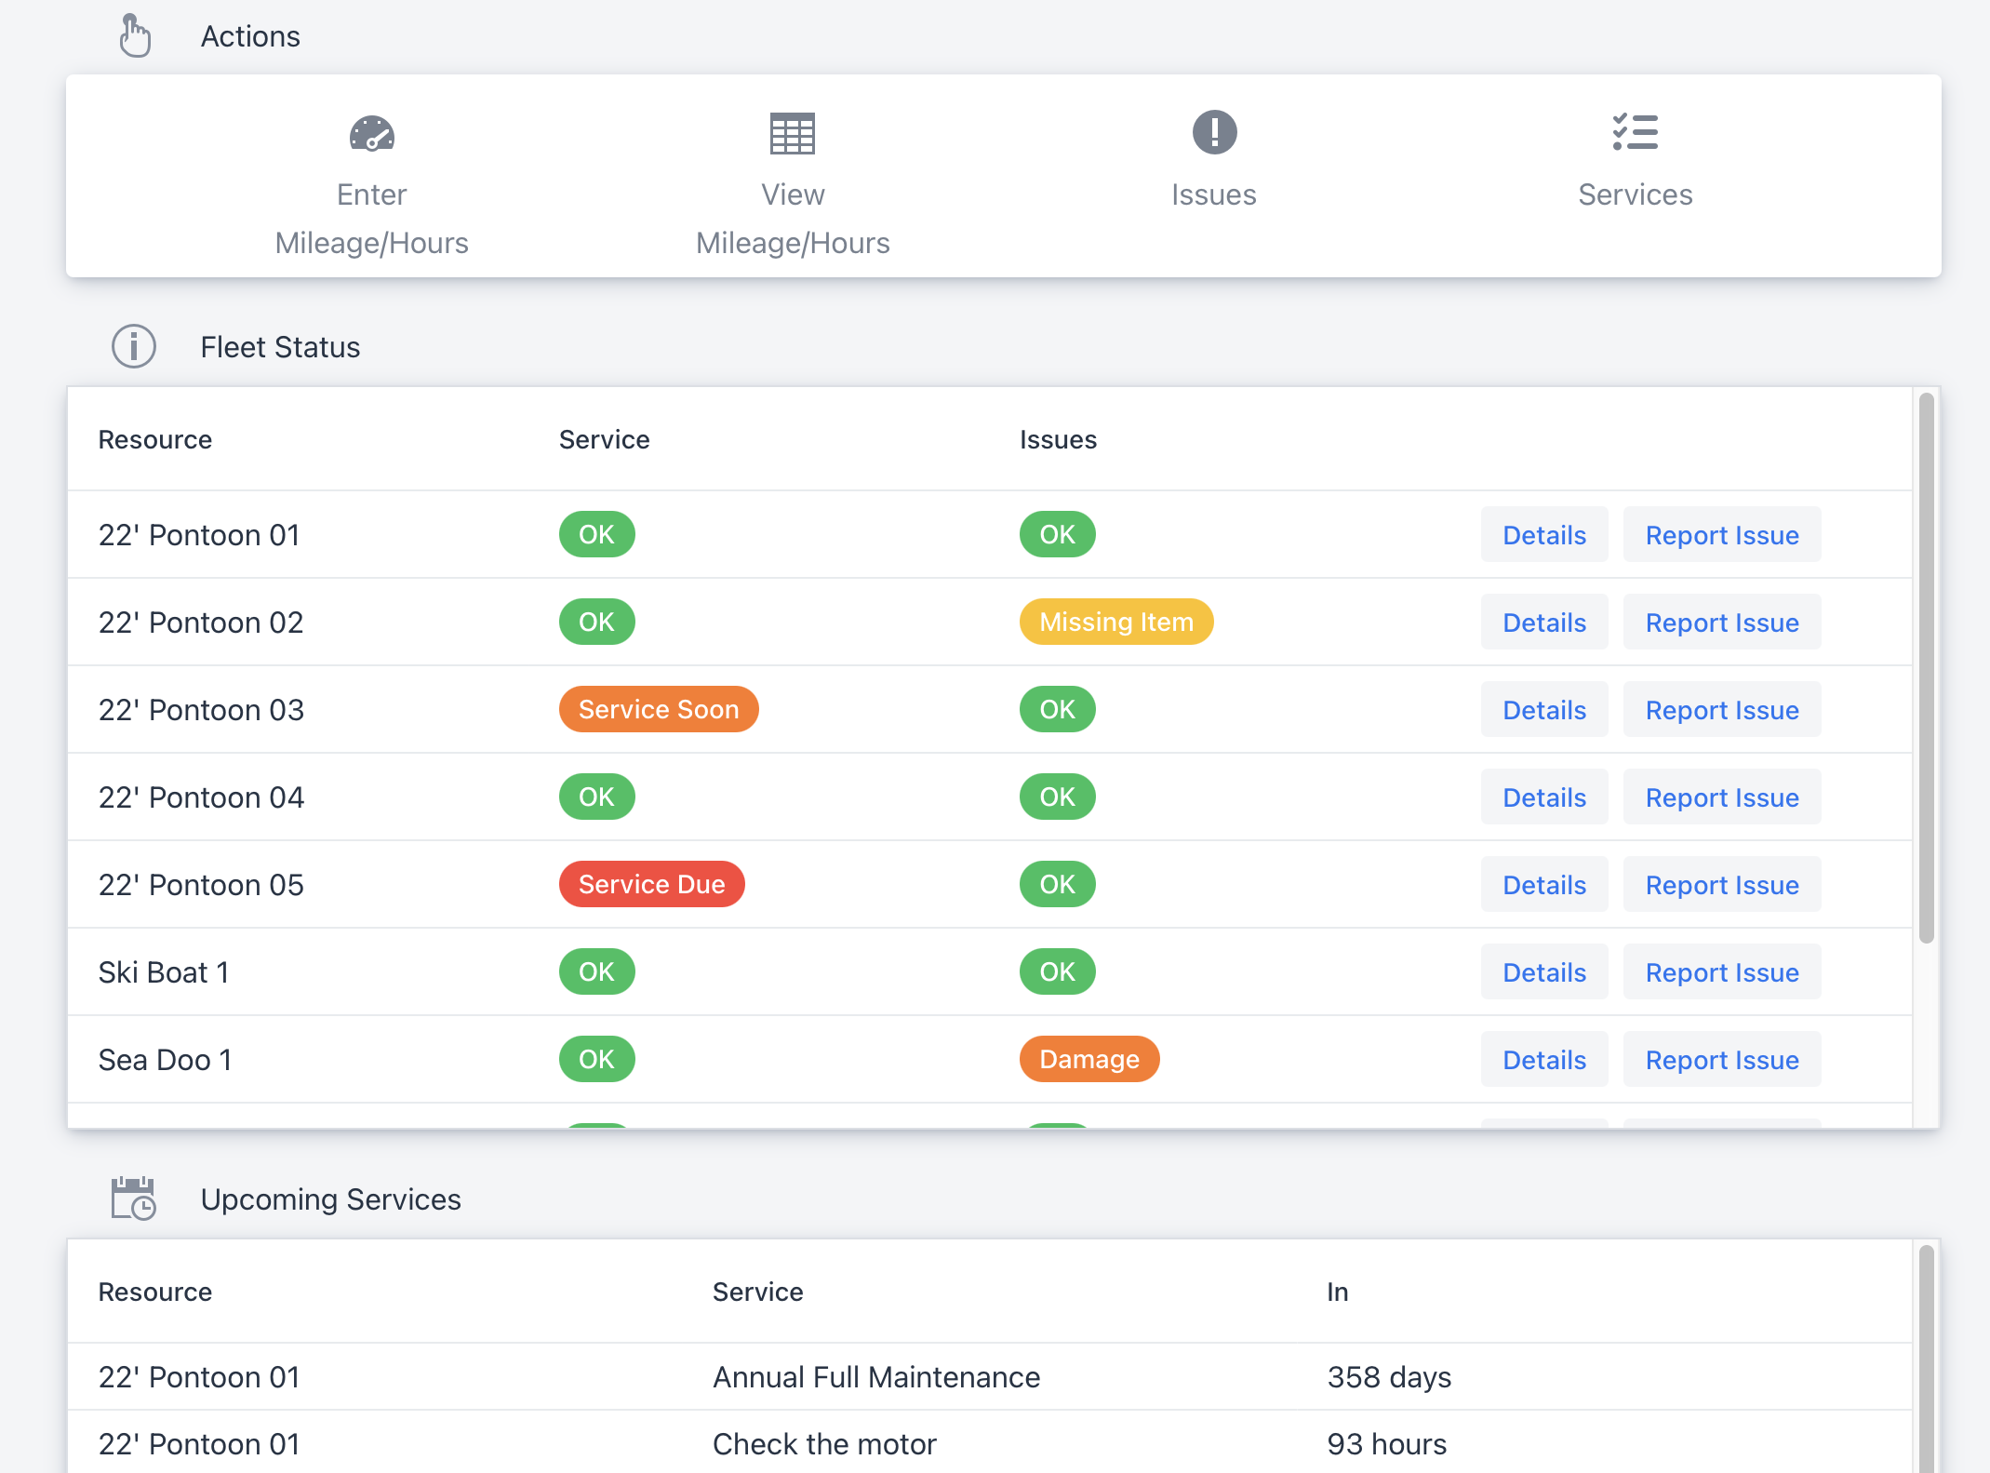The width and height of the screenshot is (1990, 1473).
Task: Open the Services checklist icon
Action: point(1635,132)
